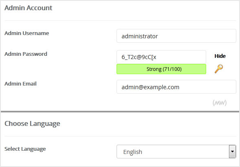Click the Admin Email label
Screen dimensions: 240x167
pos(20,84)
